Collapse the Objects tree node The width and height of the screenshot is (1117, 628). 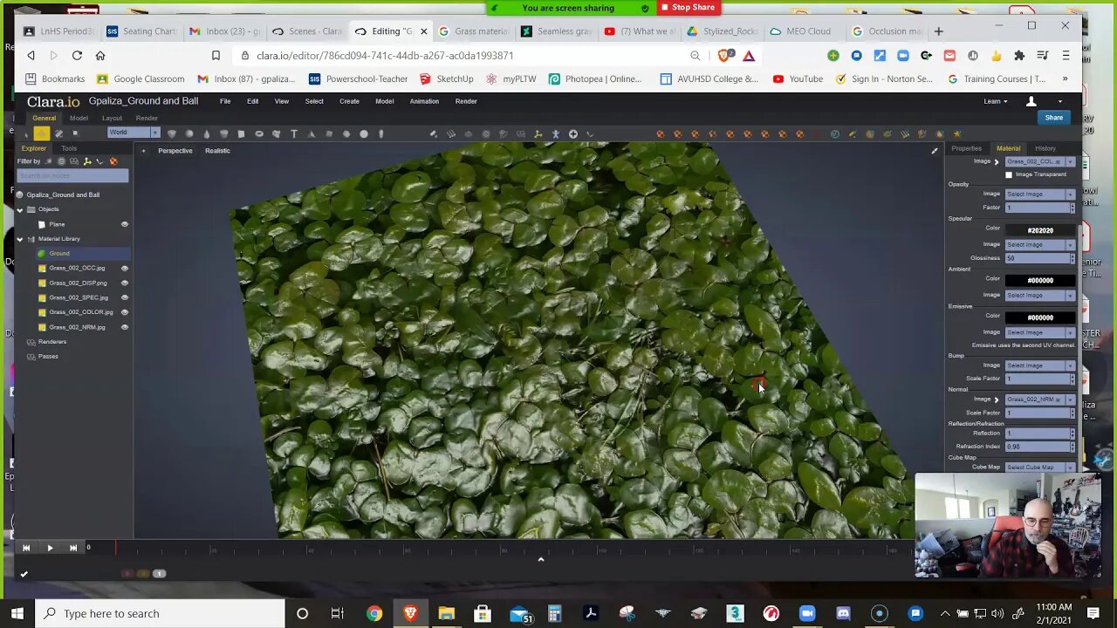pyautogui.click(x=20, y=209)
